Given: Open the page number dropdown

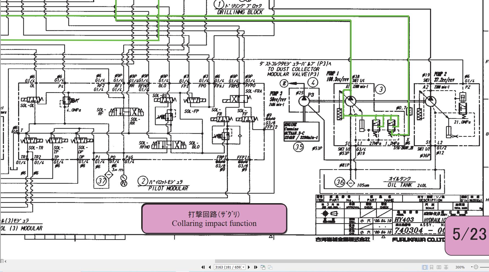Looking at the screenshot, I should click(x=243, y=267).
